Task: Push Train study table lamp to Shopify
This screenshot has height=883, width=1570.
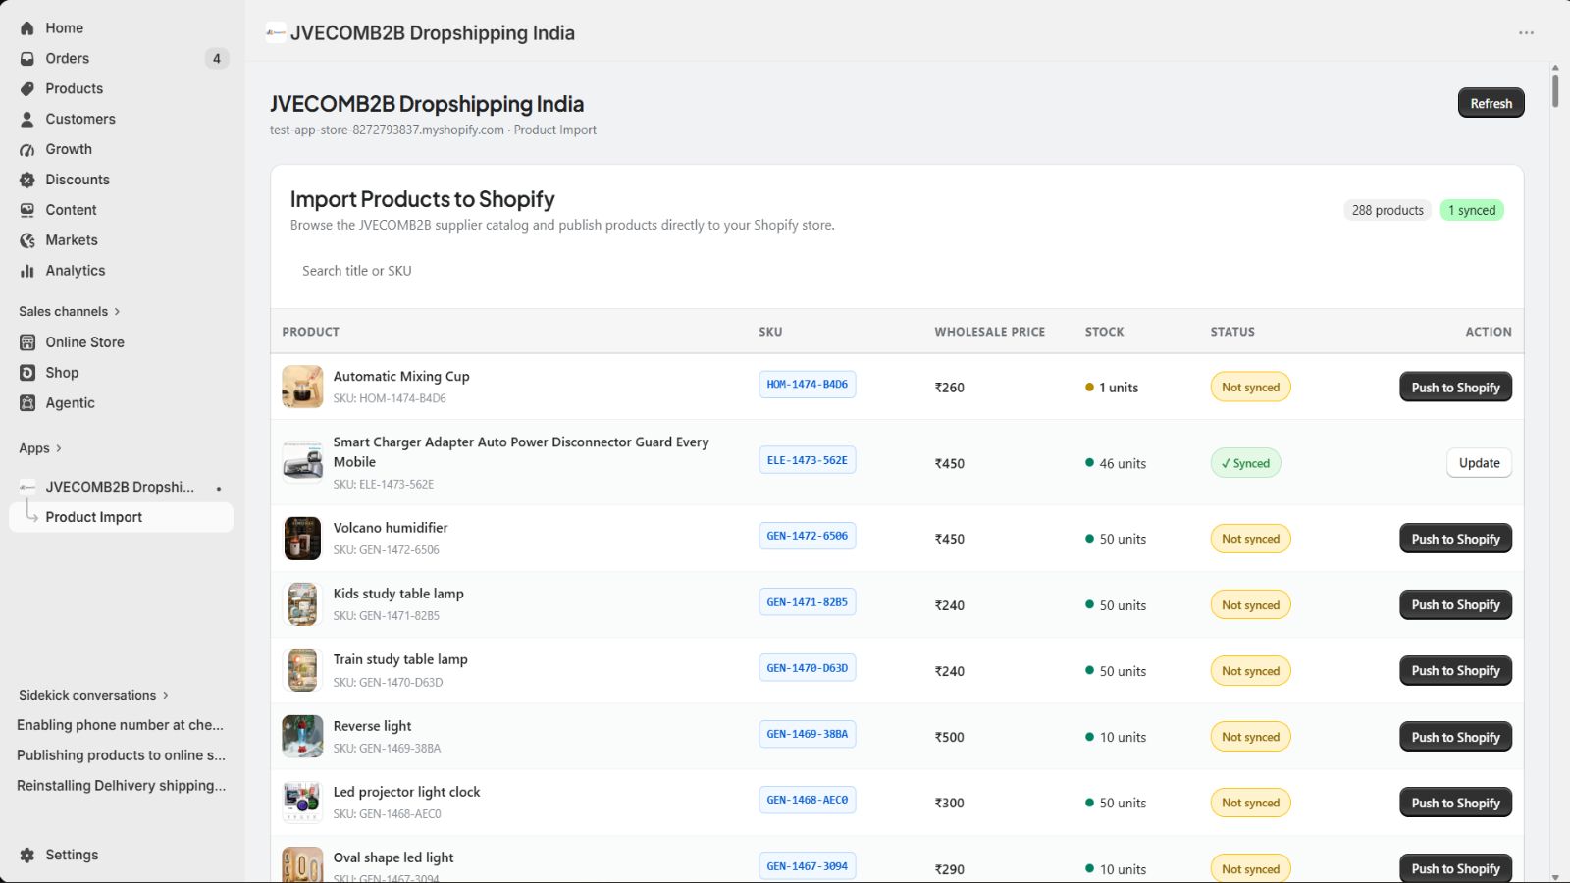Action: (x=1455, y=671)
